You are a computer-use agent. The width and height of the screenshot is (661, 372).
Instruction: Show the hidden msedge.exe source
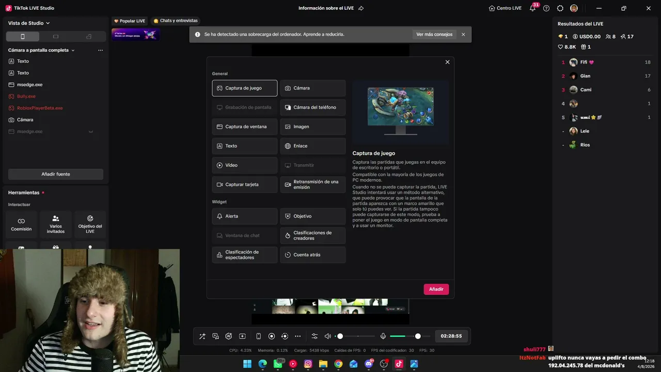91,132
